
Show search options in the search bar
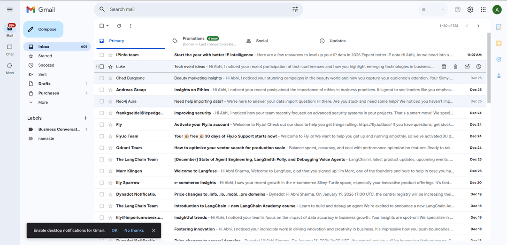click(295, 9)
